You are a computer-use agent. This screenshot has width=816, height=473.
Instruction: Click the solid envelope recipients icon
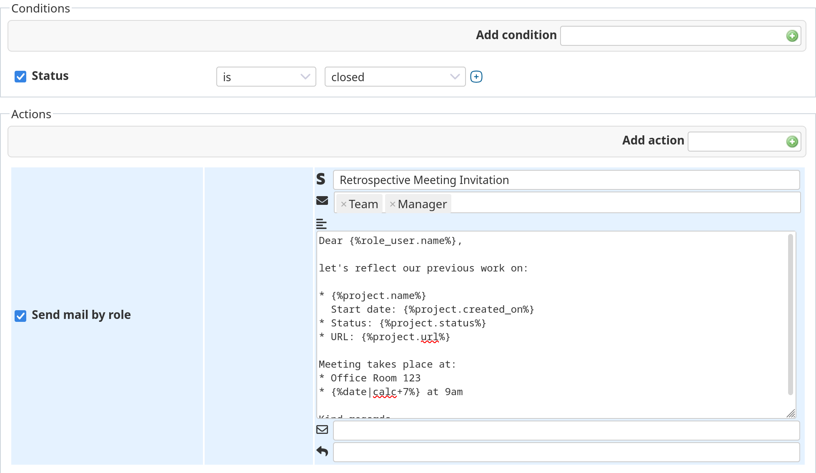322,201
